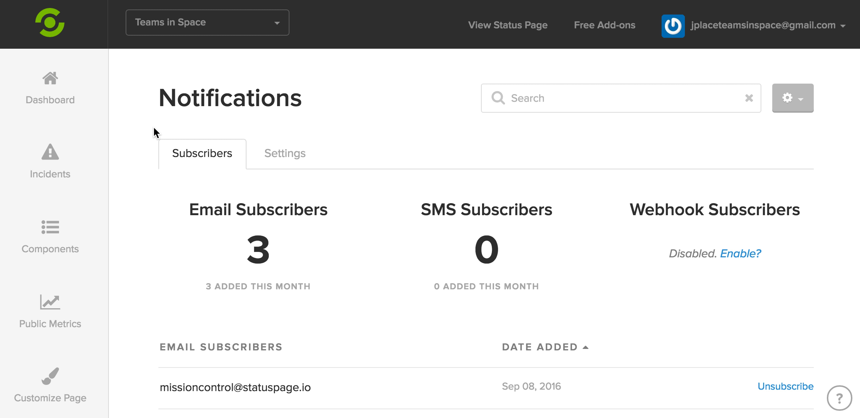
Task: Unsubscribe missioncontrol@statuspage.io
Action: click(x=785, y=386)
